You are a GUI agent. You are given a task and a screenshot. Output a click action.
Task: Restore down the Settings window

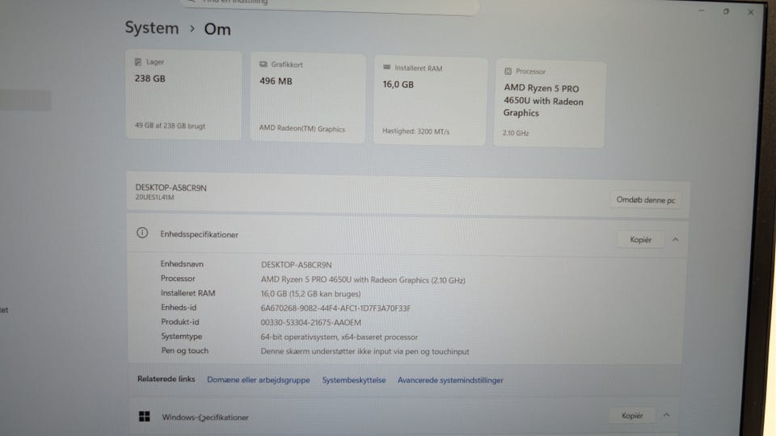pos(726,11)
